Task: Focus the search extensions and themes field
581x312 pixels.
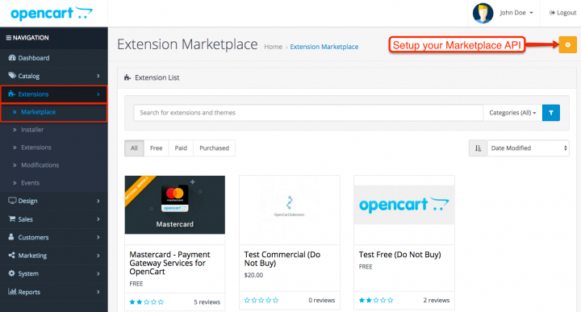Action: coord(308,113)
